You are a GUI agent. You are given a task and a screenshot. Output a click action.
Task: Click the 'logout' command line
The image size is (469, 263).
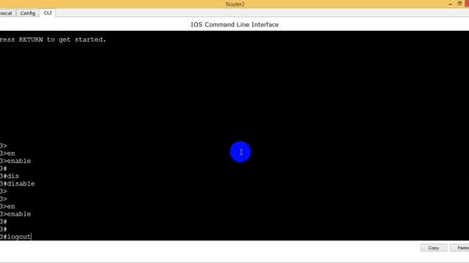(15, 237)
